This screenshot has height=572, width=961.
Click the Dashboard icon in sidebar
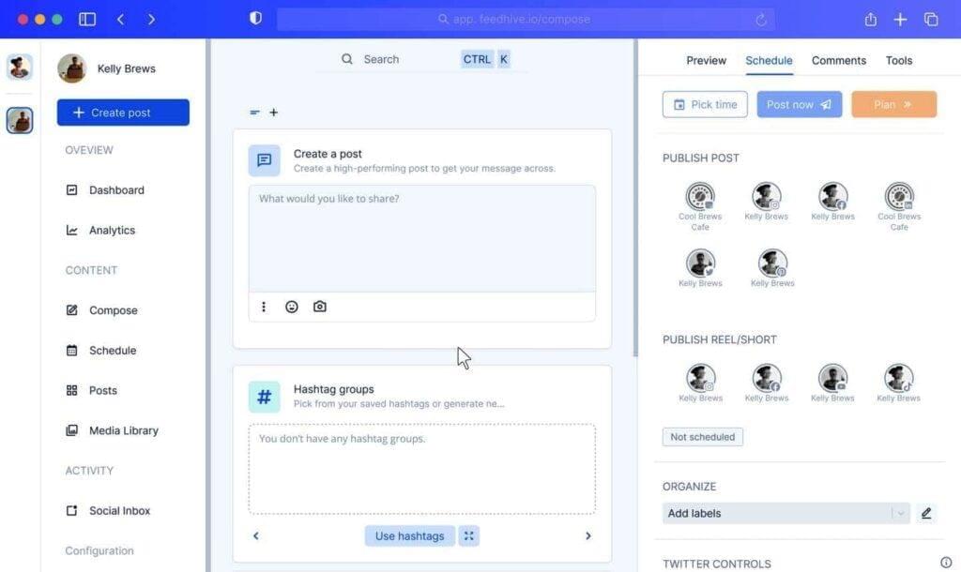click(71, 189)
